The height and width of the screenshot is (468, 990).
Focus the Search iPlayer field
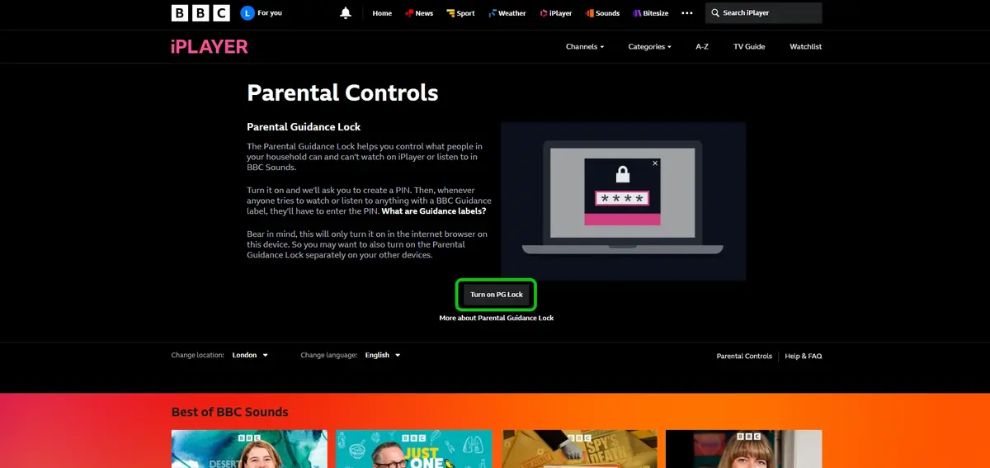pyautogui.click(x=764, y=13)
